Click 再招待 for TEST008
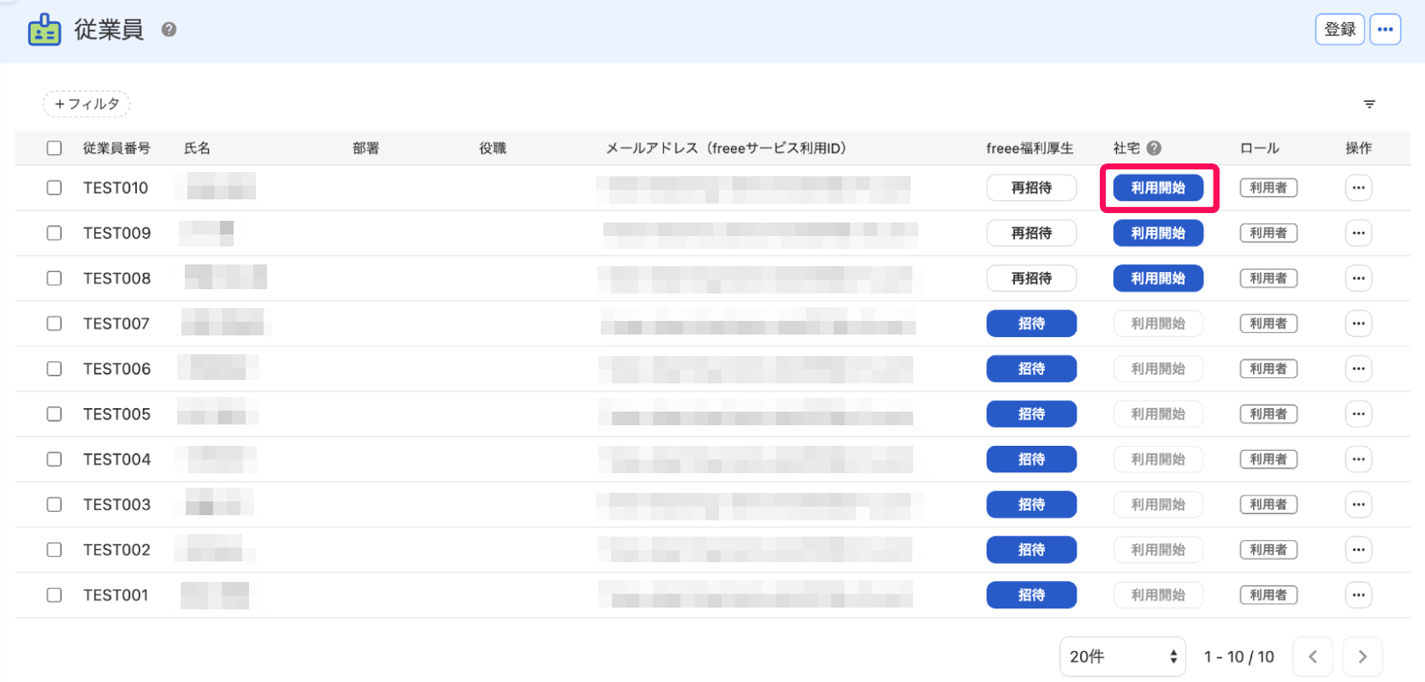 (x=1031, y=278)
